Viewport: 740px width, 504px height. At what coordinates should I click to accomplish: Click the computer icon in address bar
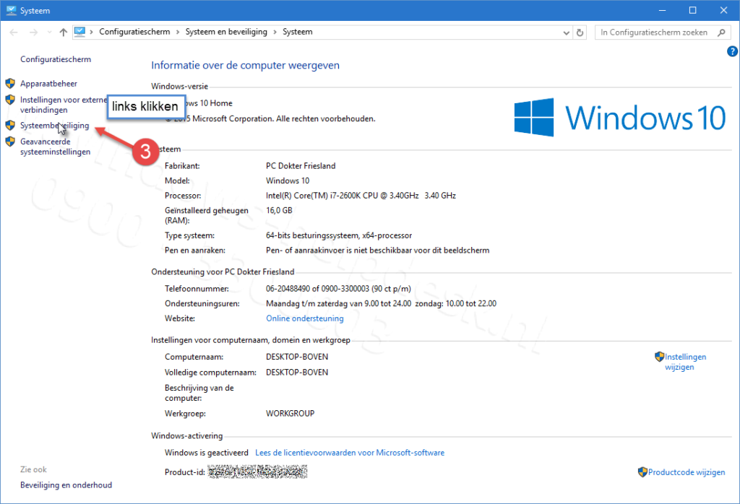click(80, 32)
